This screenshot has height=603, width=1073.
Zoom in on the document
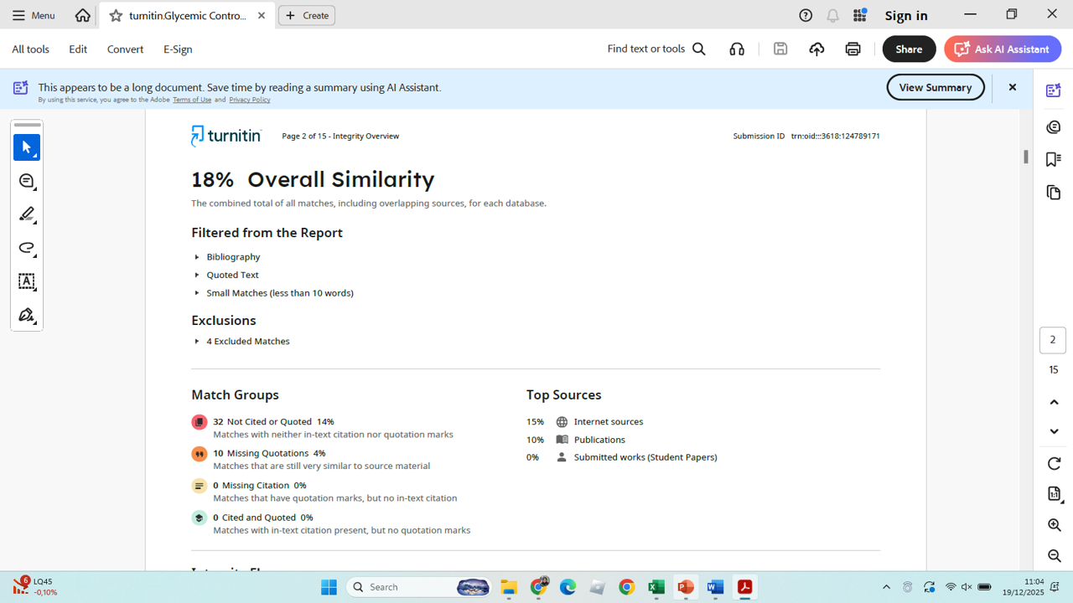(x=1054, y=525)
